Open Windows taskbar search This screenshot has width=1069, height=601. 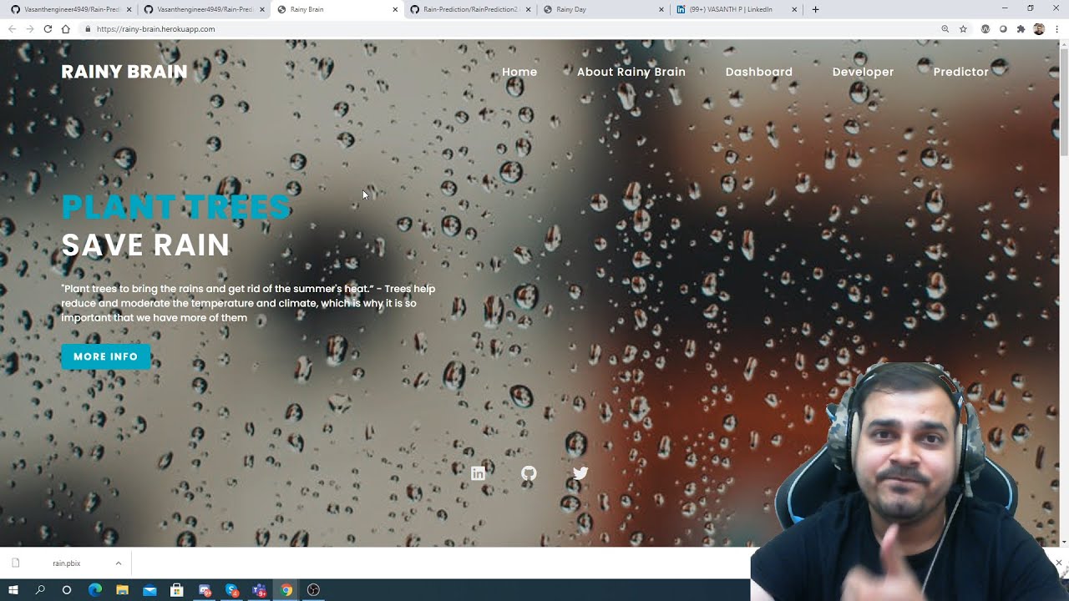click(40, 590)
